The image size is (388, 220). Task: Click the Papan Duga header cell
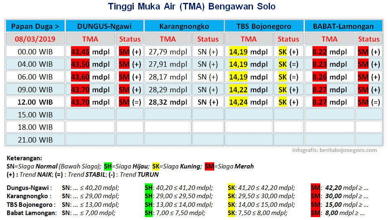(35, 26)
